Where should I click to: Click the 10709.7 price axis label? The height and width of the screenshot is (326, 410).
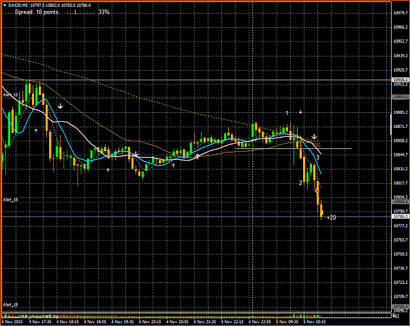(x=400, y=297)
